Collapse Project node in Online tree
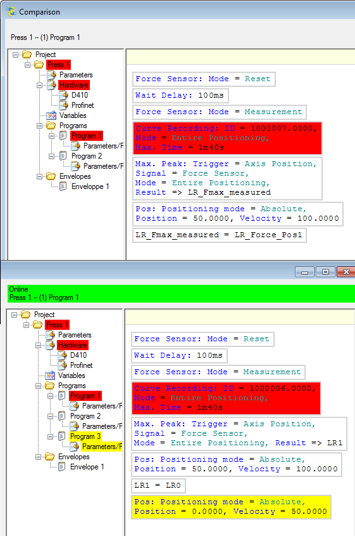 [14, 315]
